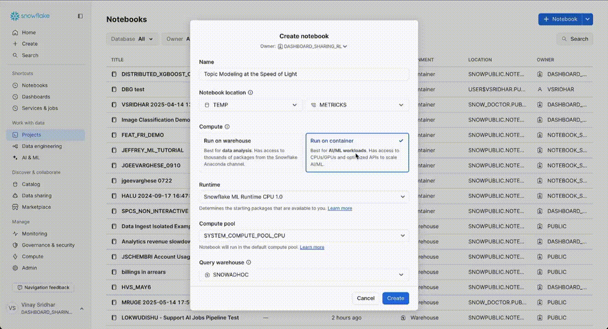
Task: Select Projects in the sidebar menu
Action: coord(31,135)
